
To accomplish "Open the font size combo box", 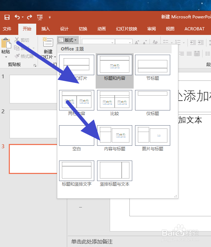I will [x=123, y=42].
